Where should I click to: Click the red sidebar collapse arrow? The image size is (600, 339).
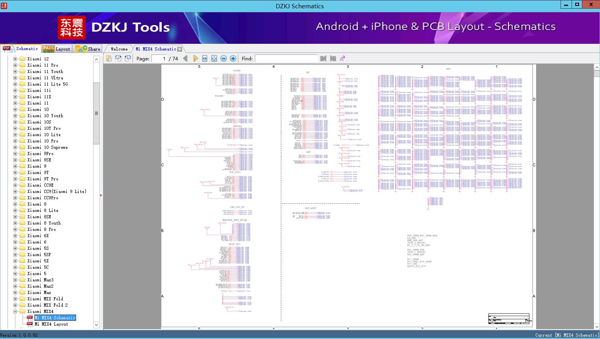tap(101, 195)
